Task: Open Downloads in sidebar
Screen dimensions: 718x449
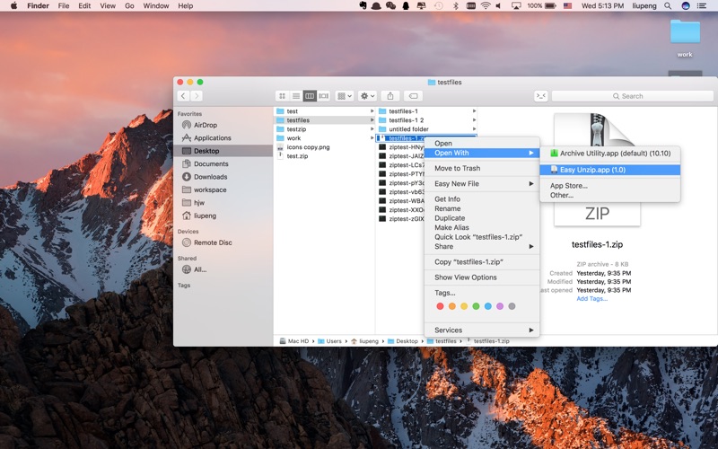Action: (x=223, y=177)
